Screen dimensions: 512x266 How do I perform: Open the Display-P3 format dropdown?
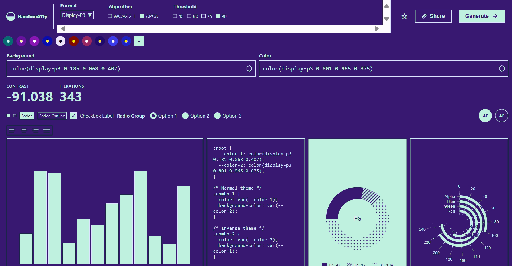pos(77,15)
